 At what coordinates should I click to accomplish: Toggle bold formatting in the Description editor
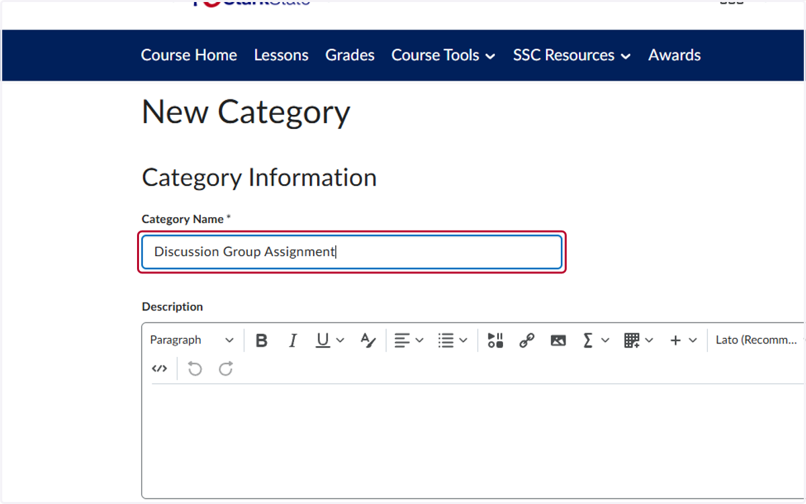262,341
